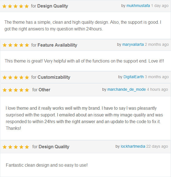The width and height of the screenshot is (171, 177).
Task: Click the '22 days ago' timestamp
Action: tap(157, 146)
